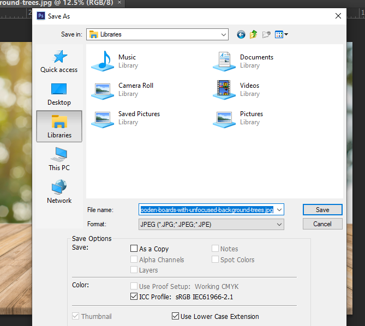Open the Format JPEG dropdown
Viewport: 365px width, 326px height.
pyautogui.click(x=211, y=225)
